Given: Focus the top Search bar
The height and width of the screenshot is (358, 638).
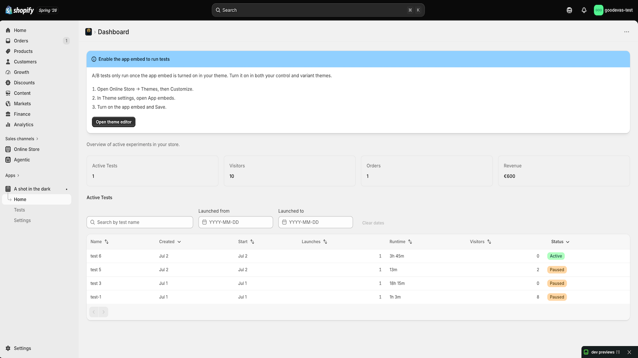Looking at the screenshot, I should click(x=318, y=10).
